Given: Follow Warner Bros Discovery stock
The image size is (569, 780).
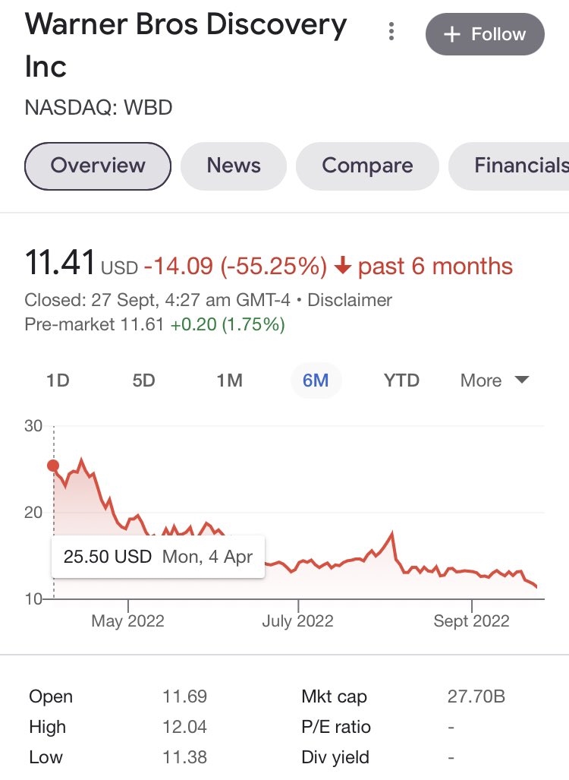Looking at the screenshot, I should [x=485, y=34].
